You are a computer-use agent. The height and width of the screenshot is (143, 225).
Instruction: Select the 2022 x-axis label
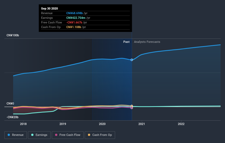click(x=181, y=124)
